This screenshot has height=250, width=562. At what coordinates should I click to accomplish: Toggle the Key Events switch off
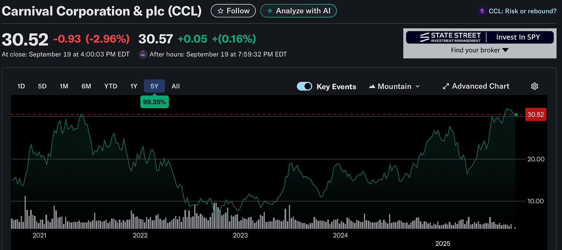pyautogui.click(x=305, y=86)
